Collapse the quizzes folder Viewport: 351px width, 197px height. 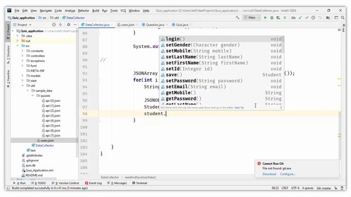[x=33, y=96]
